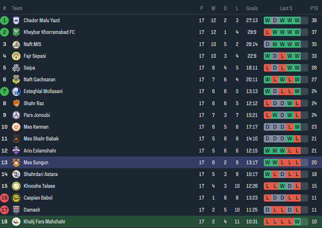Click the Saipa club logo
Image resolution: width=322 pixels, height=228 pixels.
click(16, 68)
